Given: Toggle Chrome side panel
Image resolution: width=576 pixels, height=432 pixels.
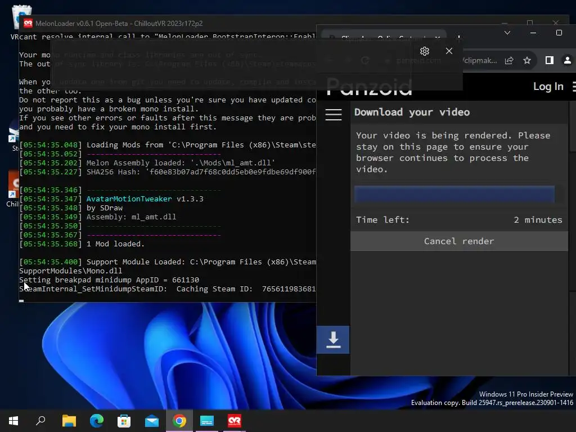Looking at the screenshot, I should [x=550, y=60].
